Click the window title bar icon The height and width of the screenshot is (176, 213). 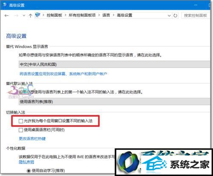[5, 5]
